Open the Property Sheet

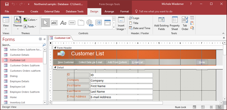click(x=175, y=24)
